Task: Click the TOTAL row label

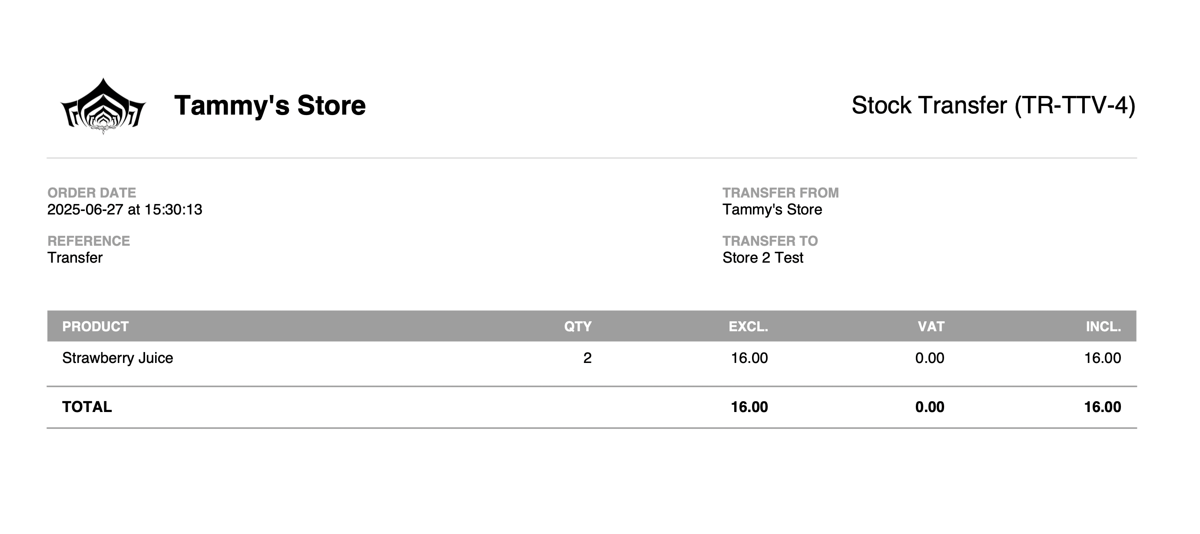Action: point(87,407)
